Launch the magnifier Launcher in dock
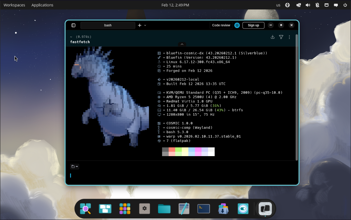Image resolution: width=351 pixels, height=220 pixels. 86,209
